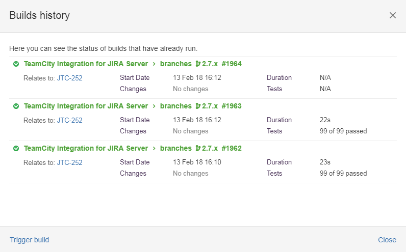The width and height of the screenshot is (406, 252).
Task: Click the green success icon for build #1962
Action: [16, 149]
